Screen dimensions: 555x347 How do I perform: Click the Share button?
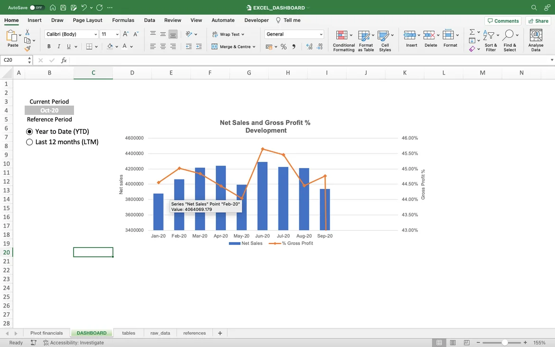(x=538, y=21)
